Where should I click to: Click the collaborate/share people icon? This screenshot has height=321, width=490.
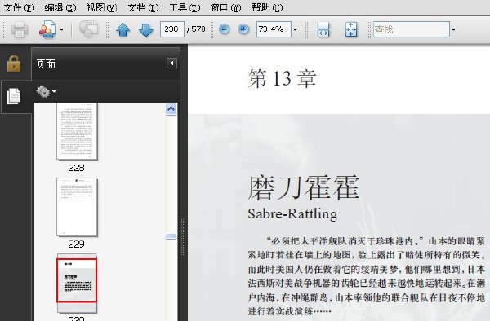click(x=47, y=29)
